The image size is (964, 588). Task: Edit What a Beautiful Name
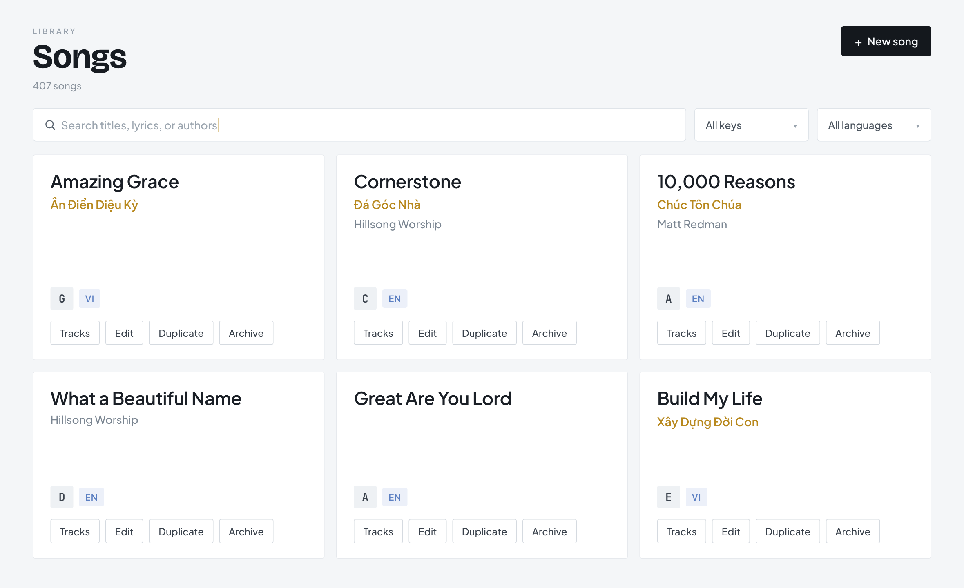(124, 531)
